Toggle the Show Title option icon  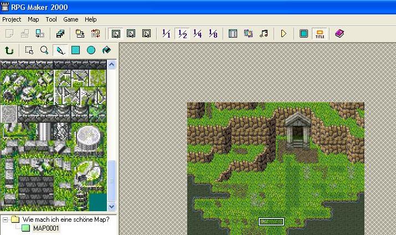pos(320,34)
